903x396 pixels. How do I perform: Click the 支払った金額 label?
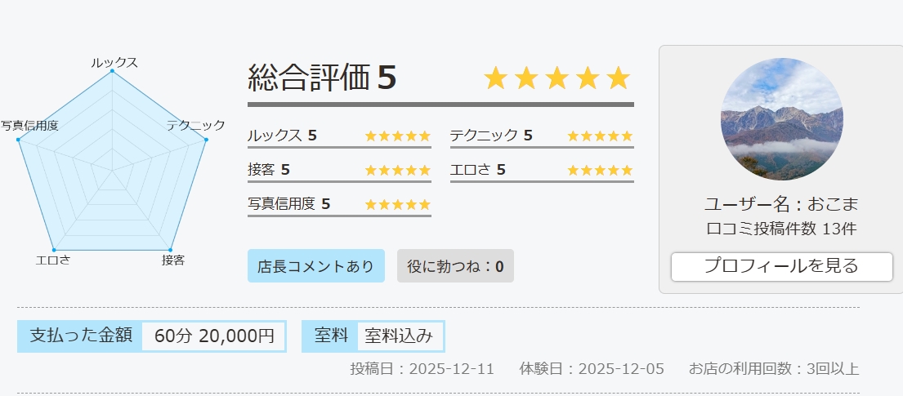(x=80, y=336)
